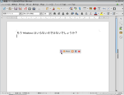Click vertical scrollbar thumb
This screenshot has height=95, width=124.
point(116,36)
